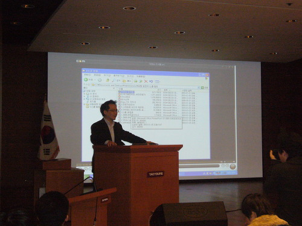Image resolution: width=302 pixels, height=226 pixels.
Task: Click the system tray area on Windows taskbar
Action: [219, 173]
